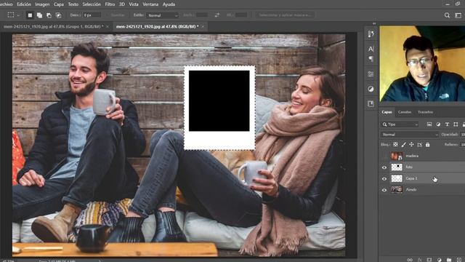Screen dimensions: 465x262
Task: Close the active RGB/8# document tab
Action: (x=203, y=26)
